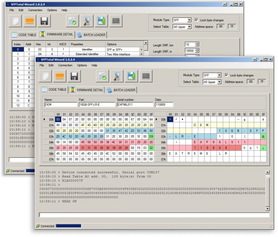The width and height of the screenshot is (278, 237).
Task: Select index row 0 in the back window table
Action: click(18, 49)
